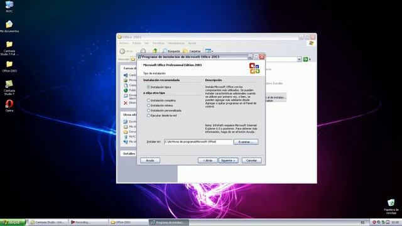
Task: Select Ejecutar desde la red option
Action: click(148, 116)
